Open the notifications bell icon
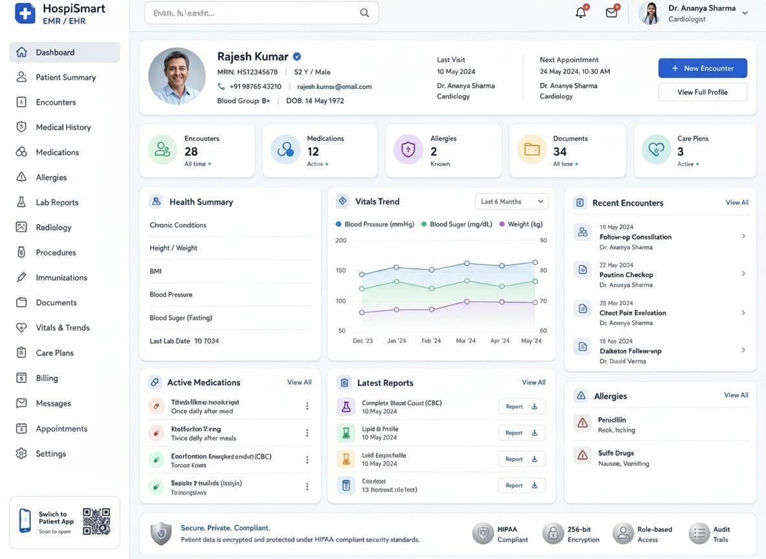Image resolution: width=766 pixels, height=559 pixels. [x=581, y=12]
